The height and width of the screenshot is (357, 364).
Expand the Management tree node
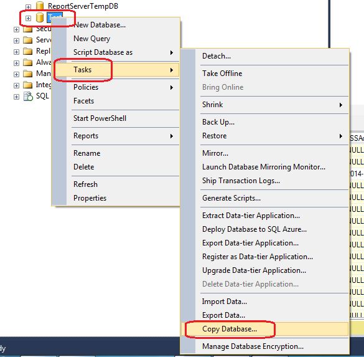point(16,74)
